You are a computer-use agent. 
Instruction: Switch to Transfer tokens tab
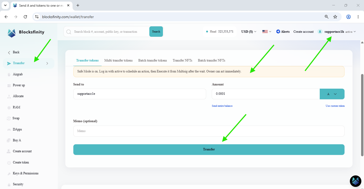click(87, 60)
